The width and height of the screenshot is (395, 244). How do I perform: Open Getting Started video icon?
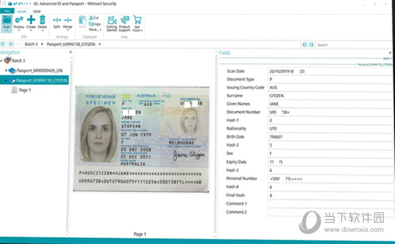point(112,20)
